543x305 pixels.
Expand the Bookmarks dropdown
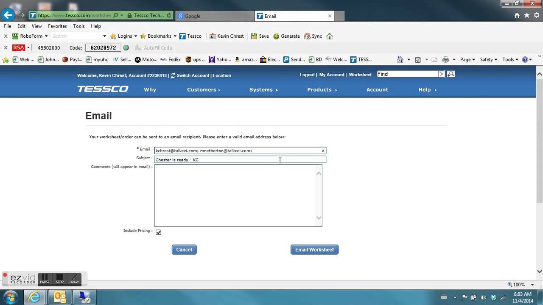point(175,36)
